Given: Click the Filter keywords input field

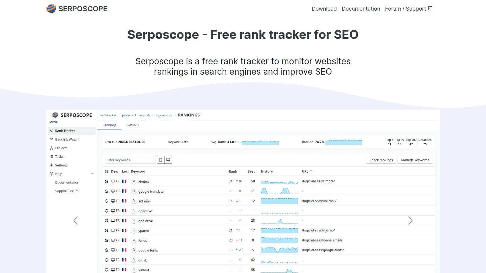Looking at the screenshot, I should (x=130, y=160).
